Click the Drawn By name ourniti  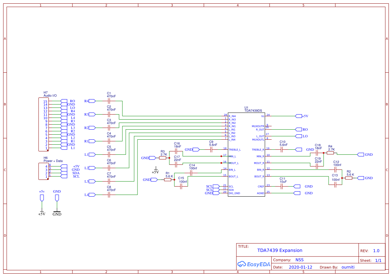coord(348,267)
